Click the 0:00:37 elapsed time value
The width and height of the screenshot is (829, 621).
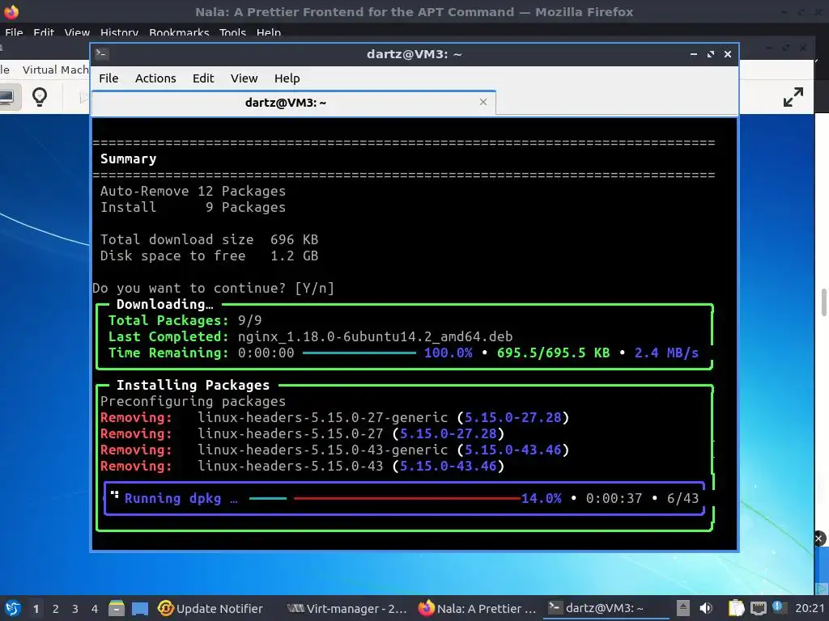(614, 498)
